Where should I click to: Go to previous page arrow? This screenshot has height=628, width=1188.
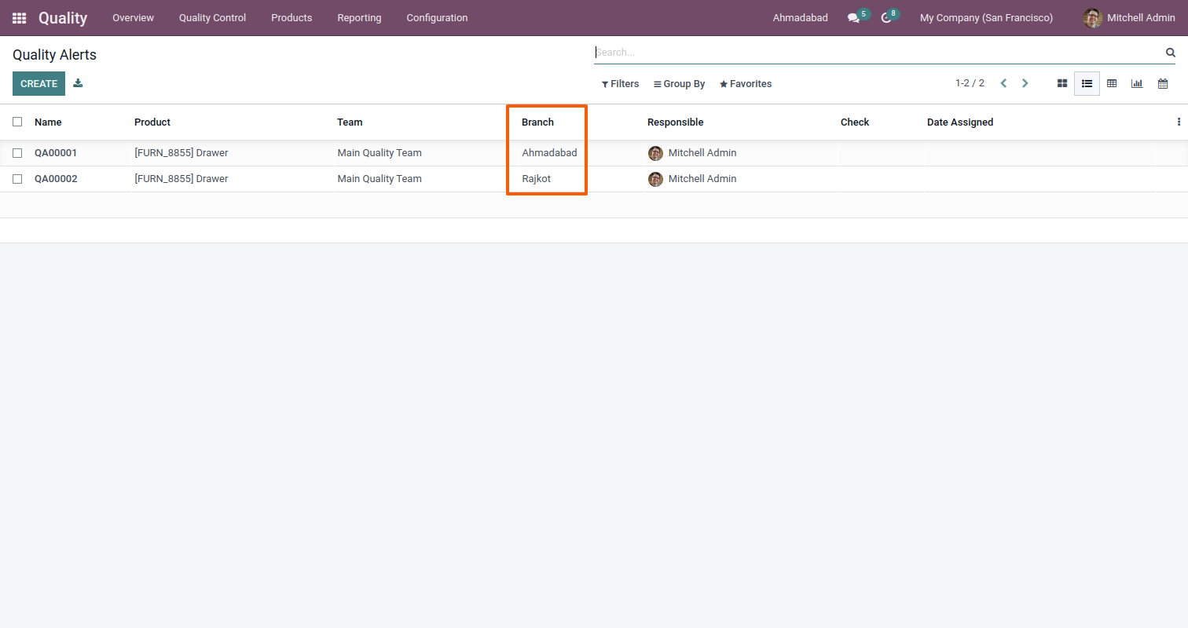coord(1003,83)
